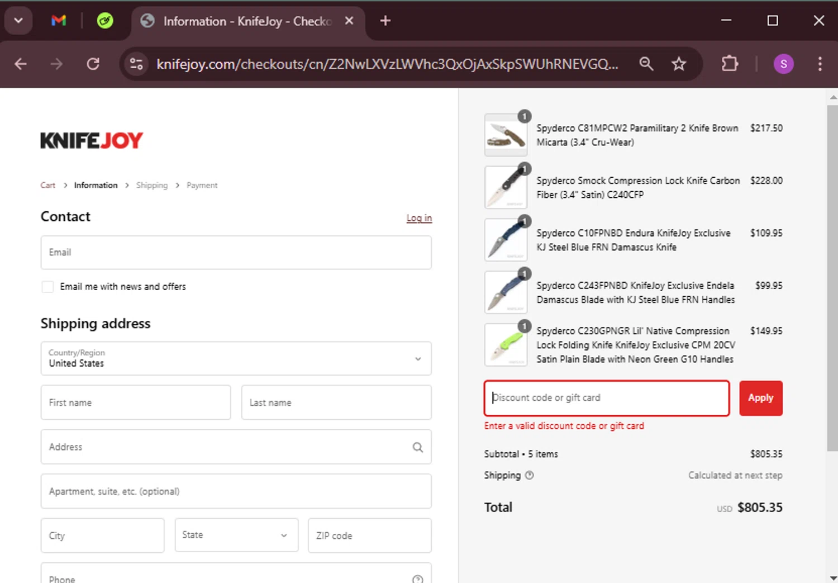Focus the Email field
Viewport: 838px width, 583px height.
tap(236, 253)
